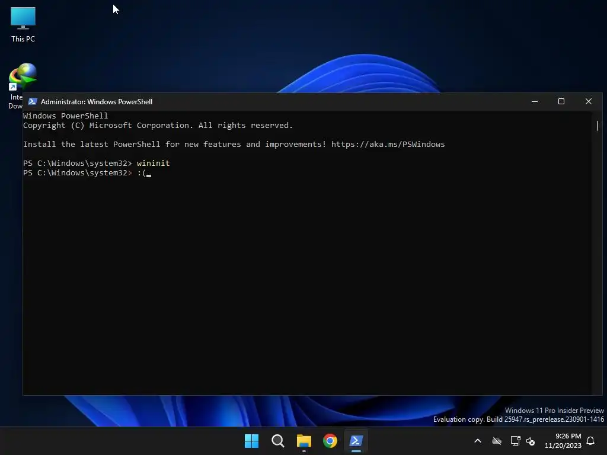This screenshot has height=455, width=607.
Task: Launch Google Chrome from the taskbar
Action: pos(330,441)
